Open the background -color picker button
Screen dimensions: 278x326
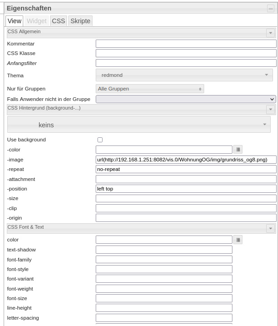point(237,149)
